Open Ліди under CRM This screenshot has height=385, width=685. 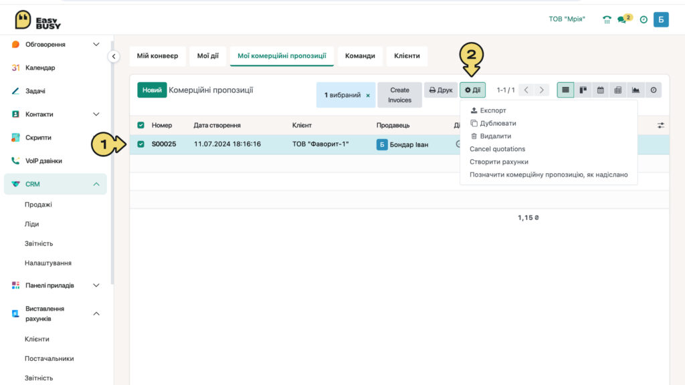pyautogui.click(x=31, y=224)
